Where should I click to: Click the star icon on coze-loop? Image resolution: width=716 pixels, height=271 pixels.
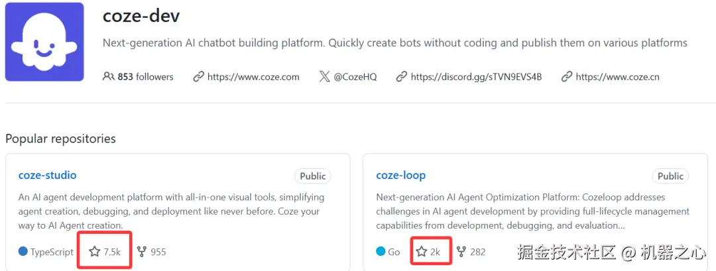421,252
